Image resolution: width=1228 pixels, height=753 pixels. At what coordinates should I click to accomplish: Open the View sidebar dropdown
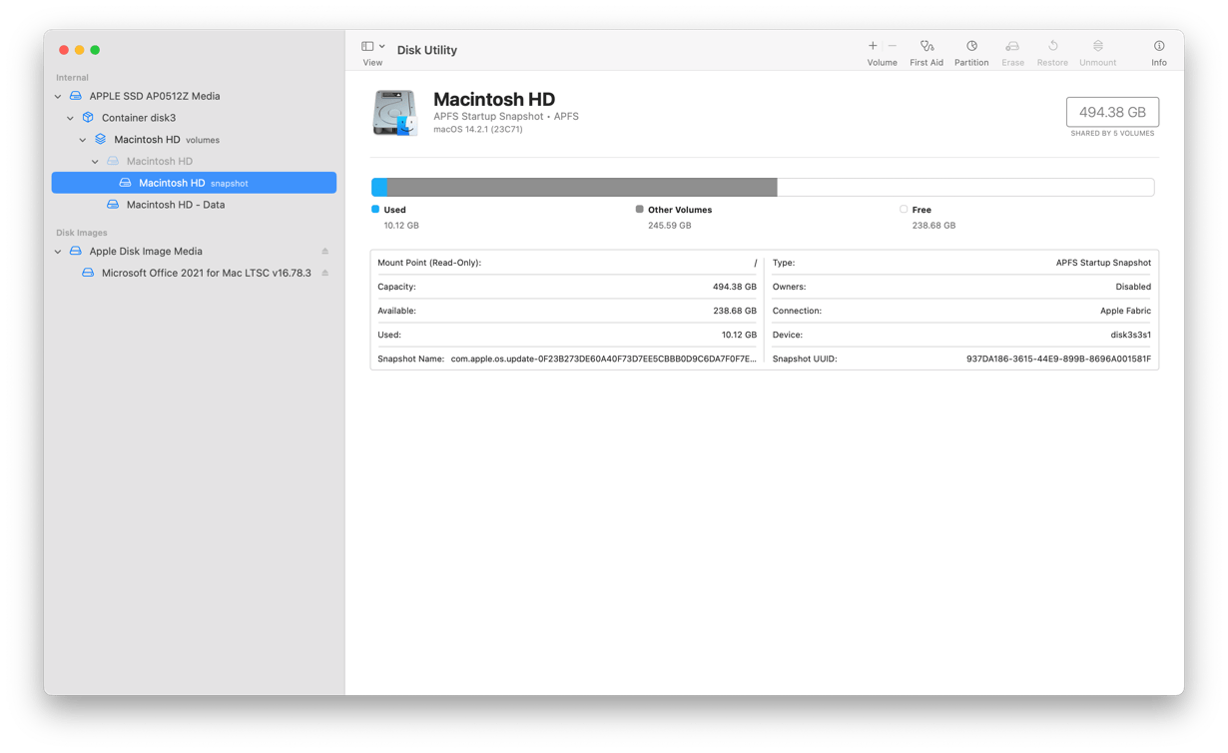click(372, 47)
